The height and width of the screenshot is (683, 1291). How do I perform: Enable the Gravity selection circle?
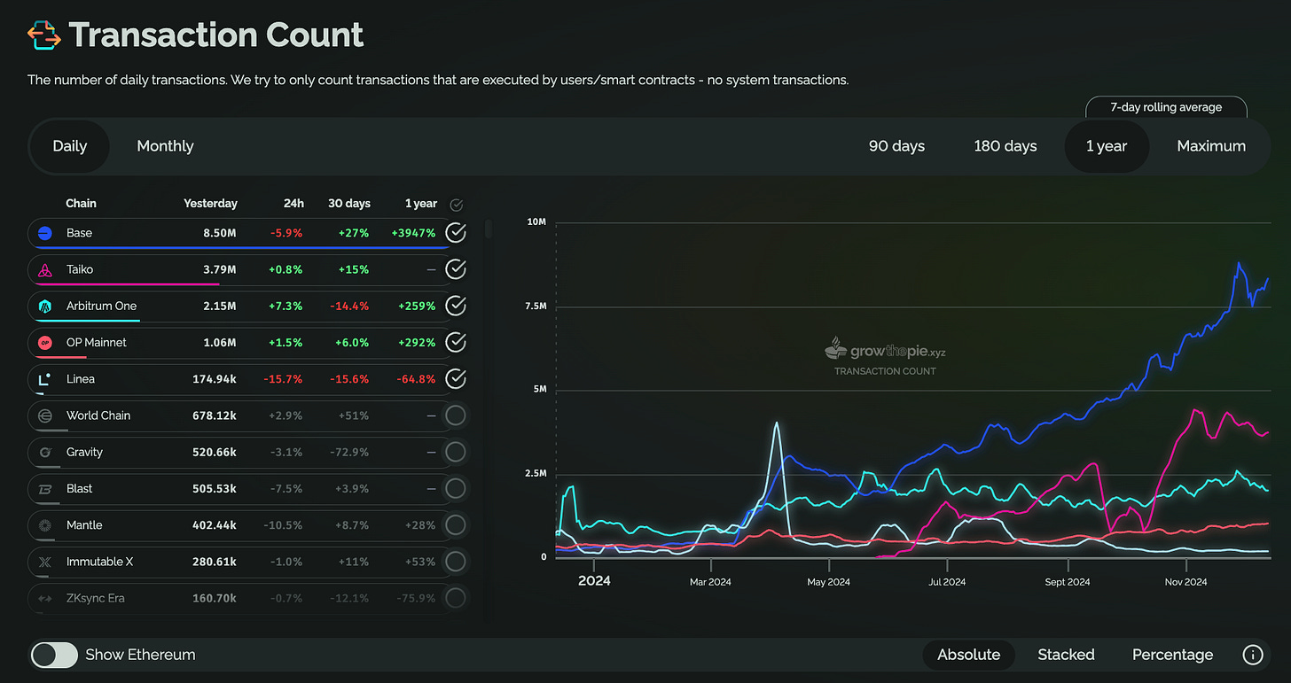click(x=455, y=452)
